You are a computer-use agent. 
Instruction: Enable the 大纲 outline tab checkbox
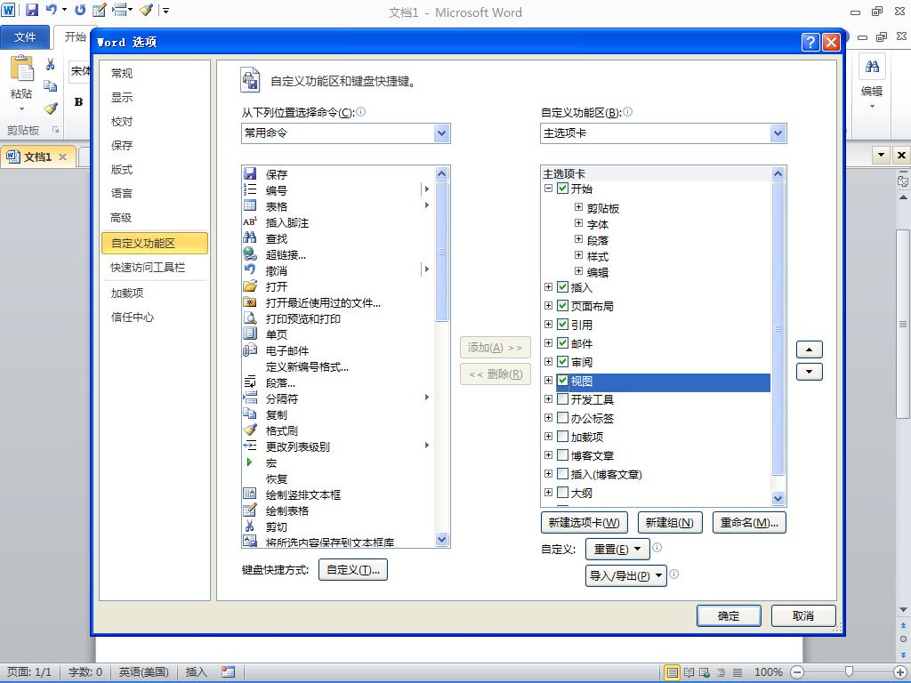(562, 493)
